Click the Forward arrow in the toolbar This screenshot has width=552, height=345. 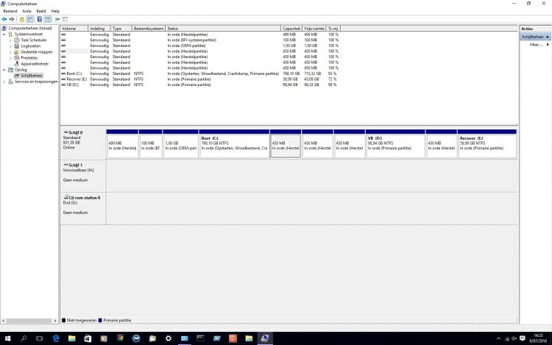12,19
